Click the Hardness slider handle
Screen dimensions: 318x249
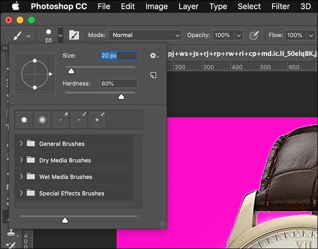121,96
